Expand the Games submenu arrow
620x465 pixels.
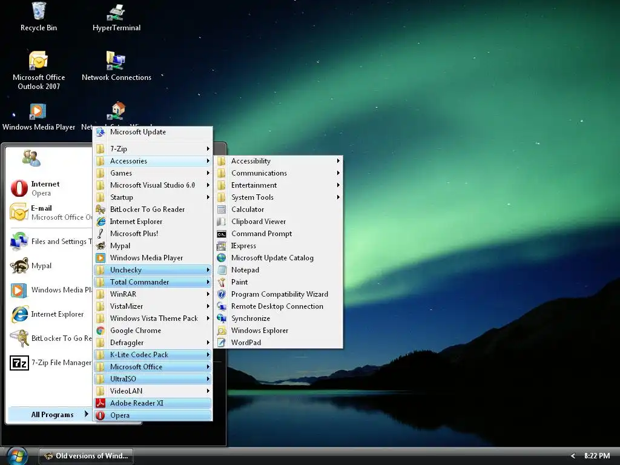pos(208,173)
